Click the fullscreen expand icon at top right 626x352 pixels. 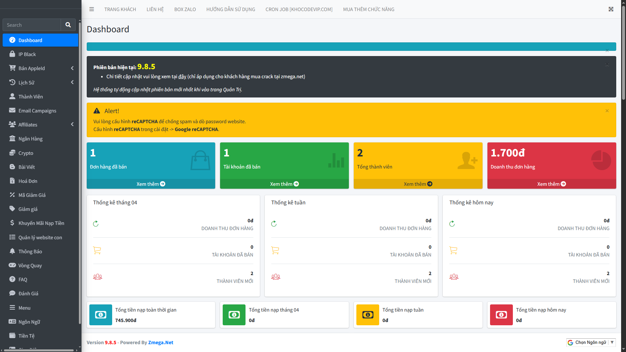point(611,9)
